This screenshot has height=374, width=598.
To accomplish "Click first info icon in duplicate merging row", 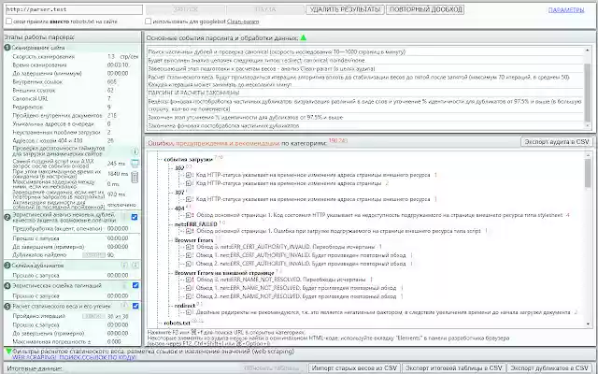I will 124,266.
